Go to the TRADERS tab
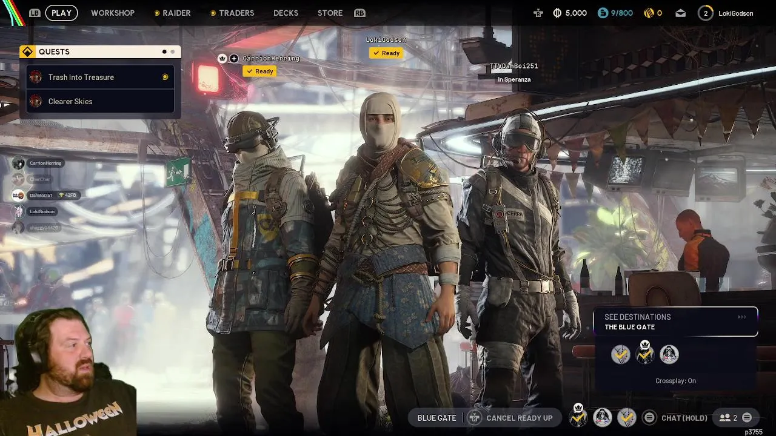The image size is (776, 436). tap(236, 13)
